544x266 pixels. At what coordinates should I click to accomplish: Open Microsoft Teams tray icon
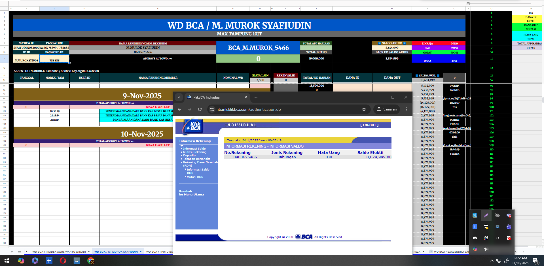[x=509, y=227]
